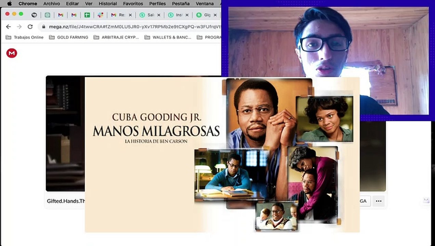Switch to the globe icon pinned tab

tap(34, 15)
